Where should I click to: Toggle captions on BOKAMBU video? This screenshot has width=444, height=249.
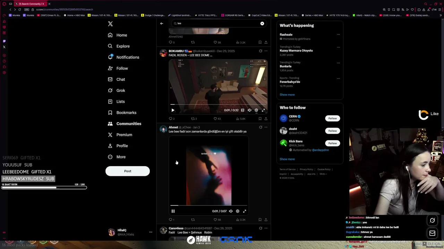pos(242,110)
